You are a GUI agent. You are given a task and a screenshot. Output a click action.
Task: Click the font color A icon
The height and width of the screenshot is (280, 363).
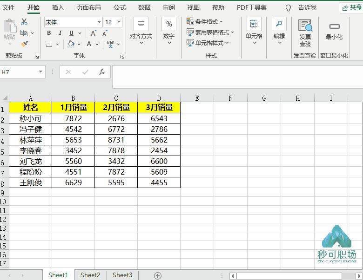coord(89,44)
